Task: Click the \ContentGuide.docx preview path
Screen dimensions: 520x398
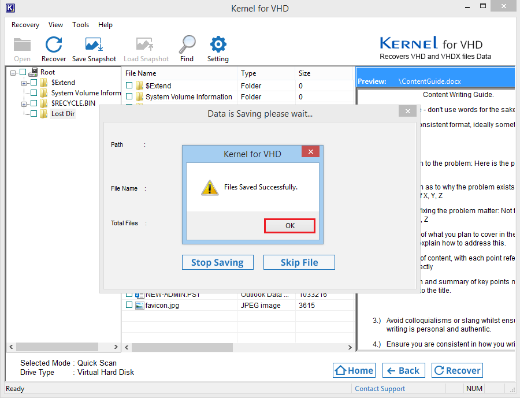Action: (x=429, y=81)
